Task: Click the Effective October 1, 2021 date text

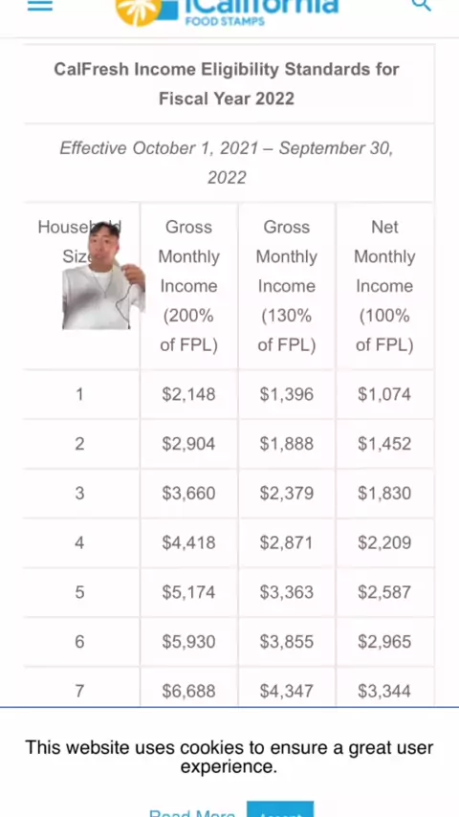Action: click(227, 163)
